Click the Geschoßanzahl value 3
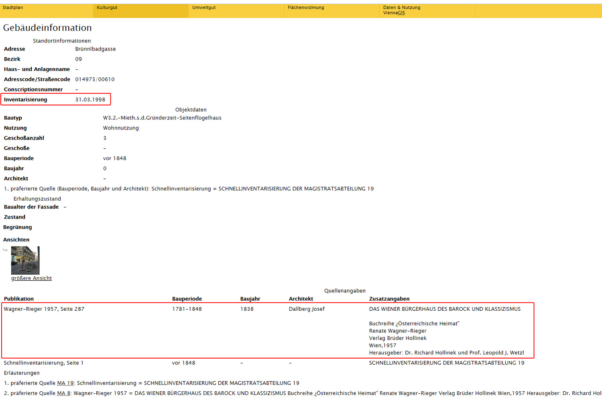Screen dimensions: 602x401 (105, 138)
